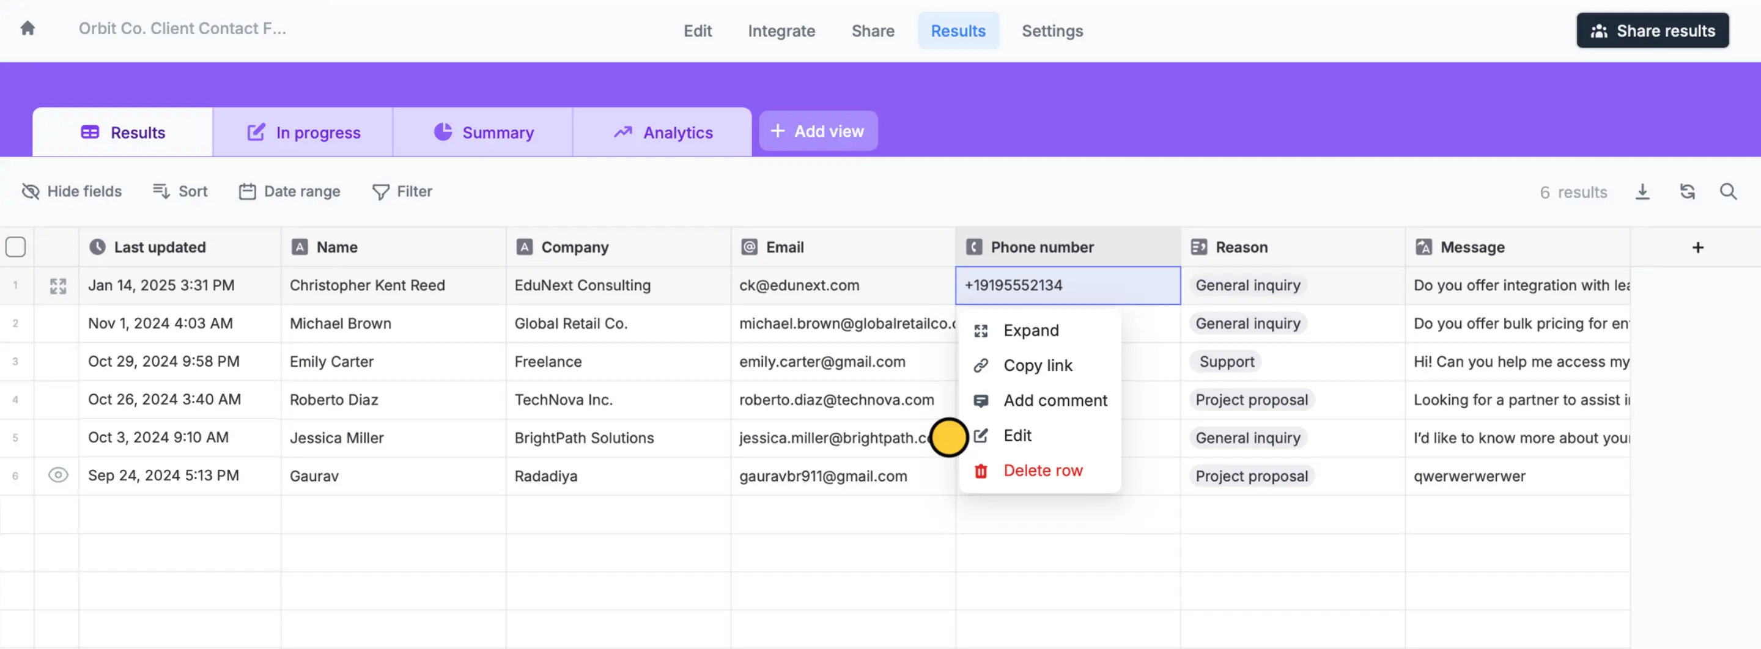Viewport: 1761px width, 649px height.
Task: Select the Jessica Miller name cell
Action: pos(393,438)
